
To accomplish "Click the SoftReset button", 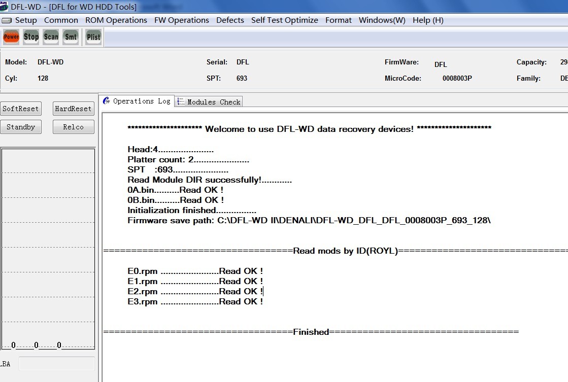I will [x=21, y=109].
